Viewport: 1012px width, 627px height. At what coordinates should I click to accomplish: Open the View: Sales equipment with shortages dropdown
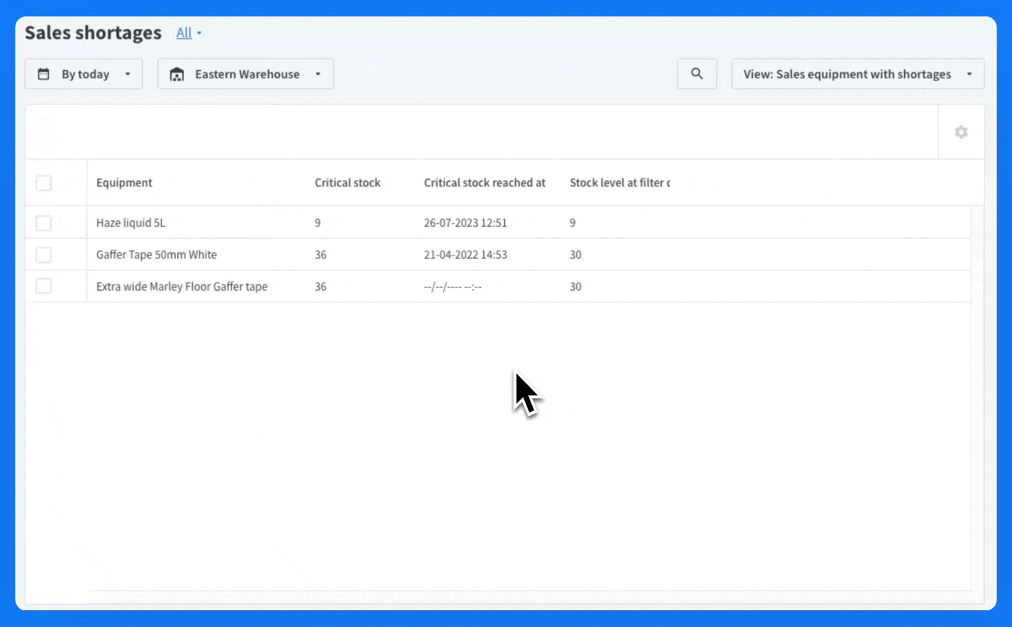tap(858, 74)
